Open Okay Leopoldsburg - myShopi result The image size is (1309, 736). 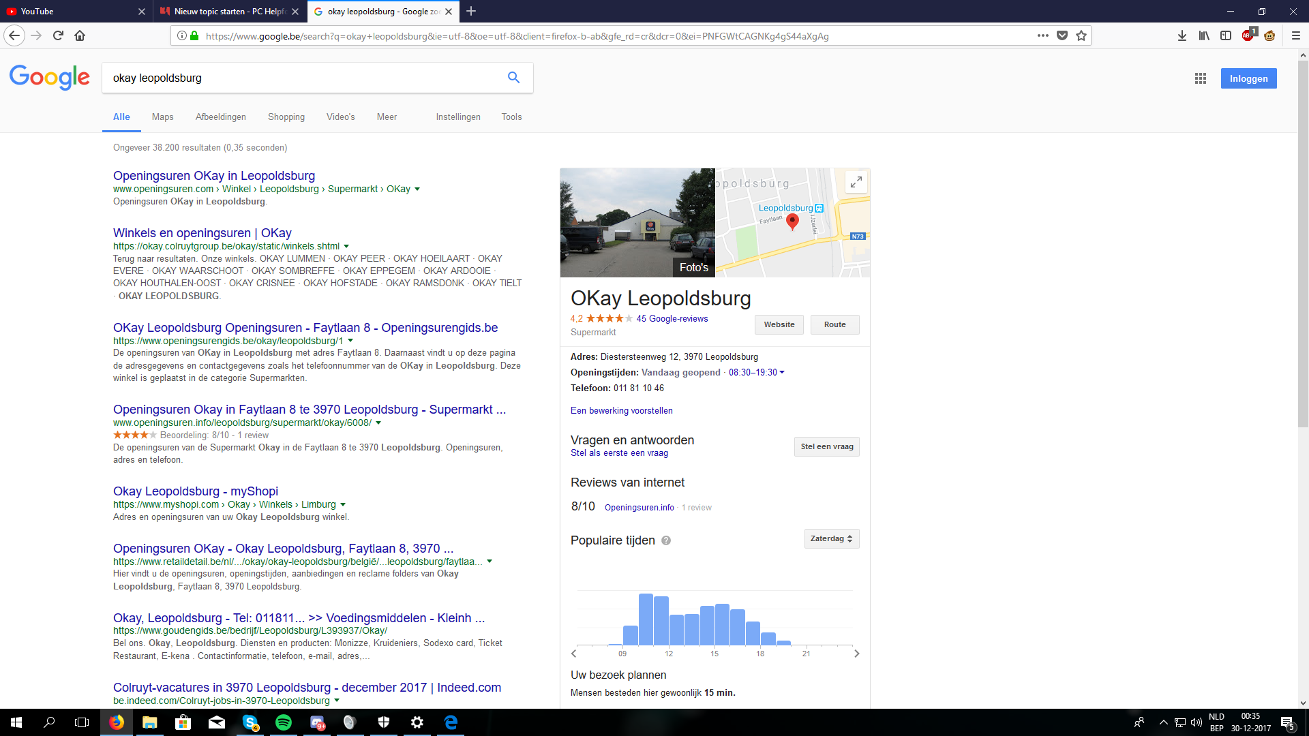196,491
